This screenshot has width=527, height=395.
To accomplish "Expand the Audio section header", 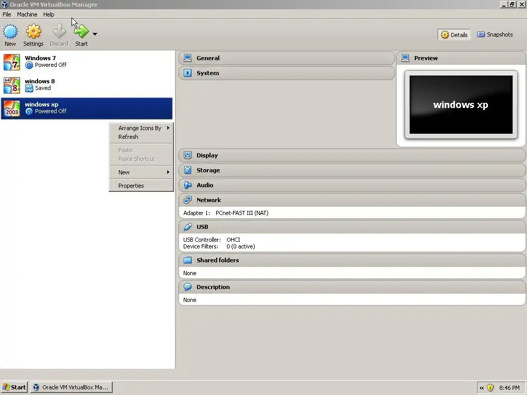I will (352, 185).
